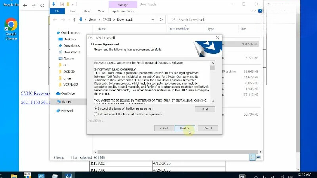The image size is (317, 178).
Task: Click browser back arrow behind Explorer
Action: pos(25,6)
